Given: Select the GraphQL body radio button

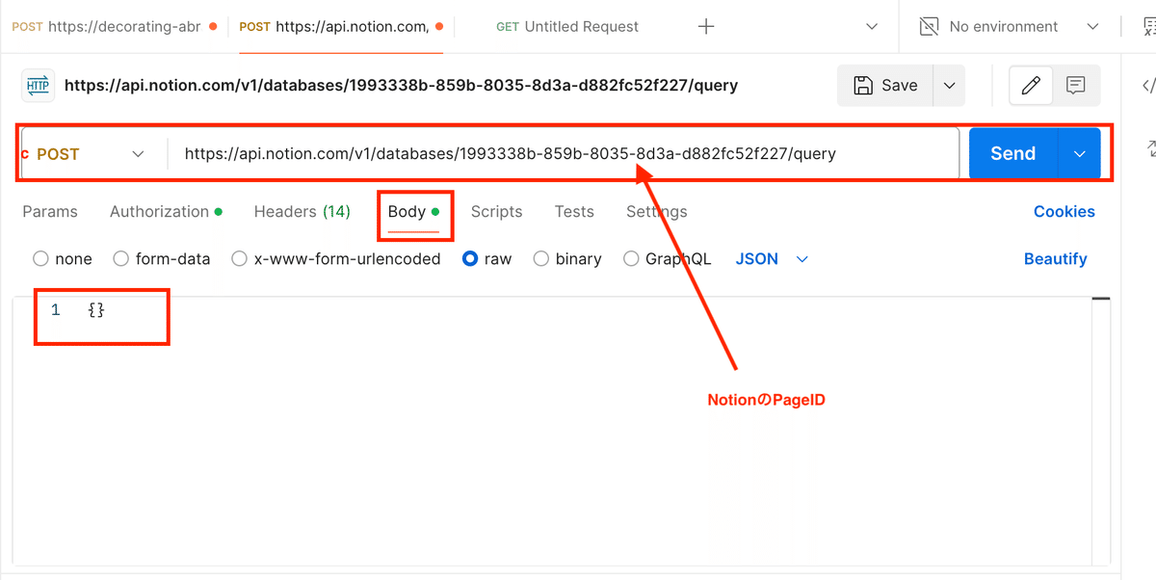Looking at the screenshot, I should 631,259.
